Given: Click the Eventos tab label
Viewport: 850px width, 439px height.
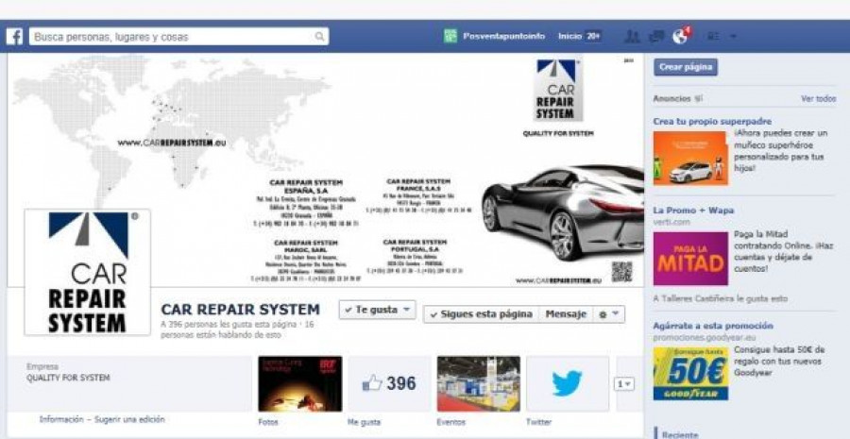Looking at the screenshot, I should click(x=450, y=422).
